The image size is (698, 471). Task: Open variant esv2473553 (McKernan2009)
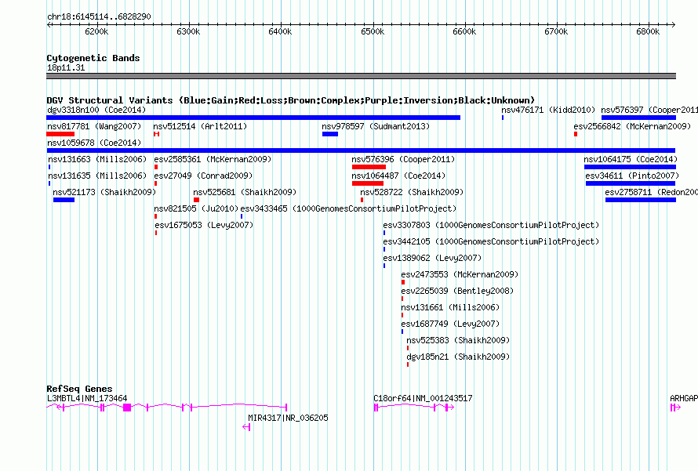click(x=460, y=274)
